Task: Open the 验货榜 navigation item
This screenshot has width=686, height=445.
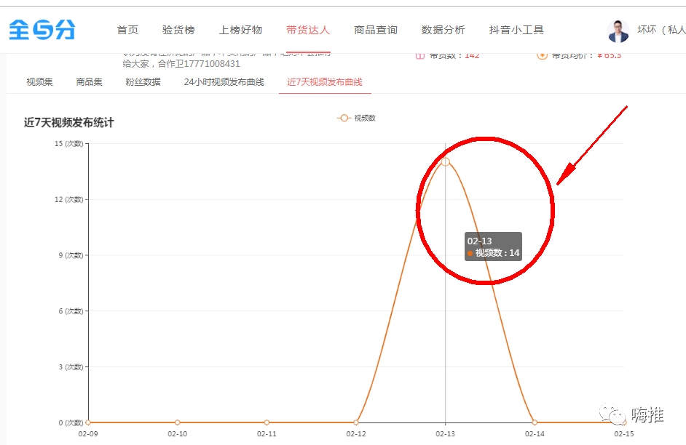Action: 178,30
